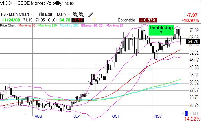Click the bar chart icon beside Edit
Image resolution: width=201 pixels, height=121 pixels.
coord(41,14)
